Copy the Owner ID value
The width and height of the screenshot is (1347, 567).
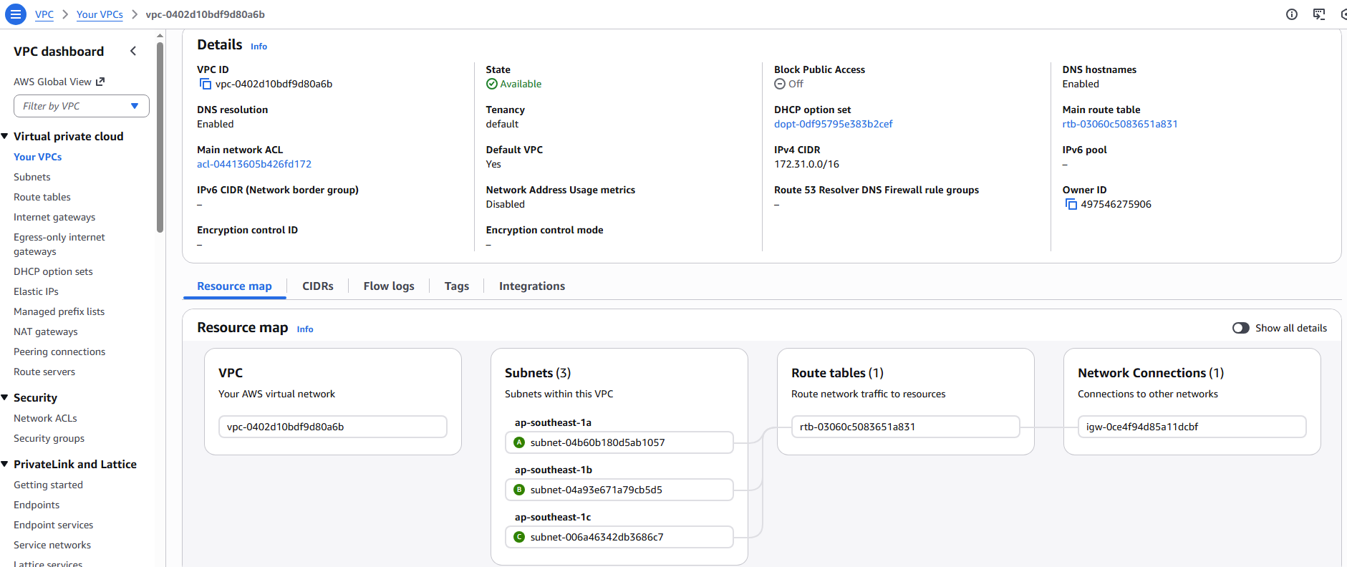(x=1071, y=205)
